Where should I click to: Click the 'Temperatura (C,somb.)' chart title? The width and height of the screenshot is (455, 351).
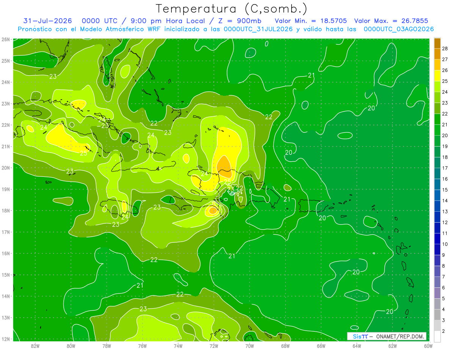click(x=232, y=9)
